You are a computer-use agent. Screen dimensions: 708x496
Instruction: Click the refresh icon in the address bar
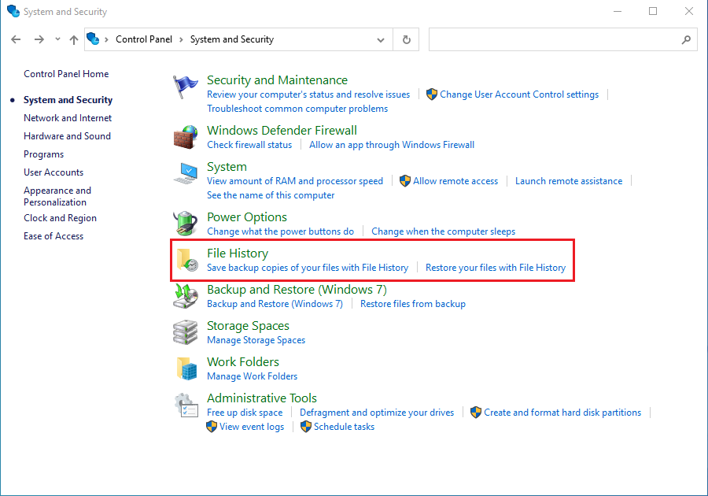[x=406, y=39]
